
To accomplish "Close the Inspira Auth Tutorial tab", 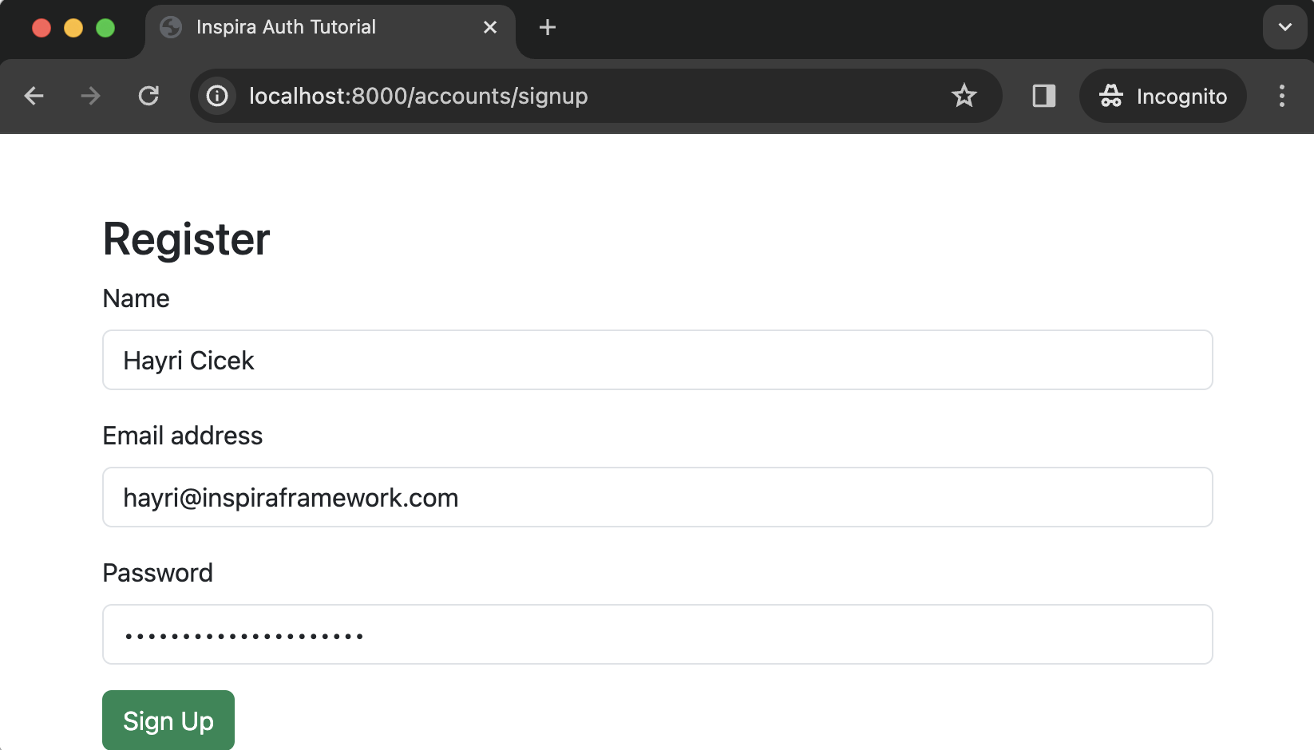I will 490,28.
